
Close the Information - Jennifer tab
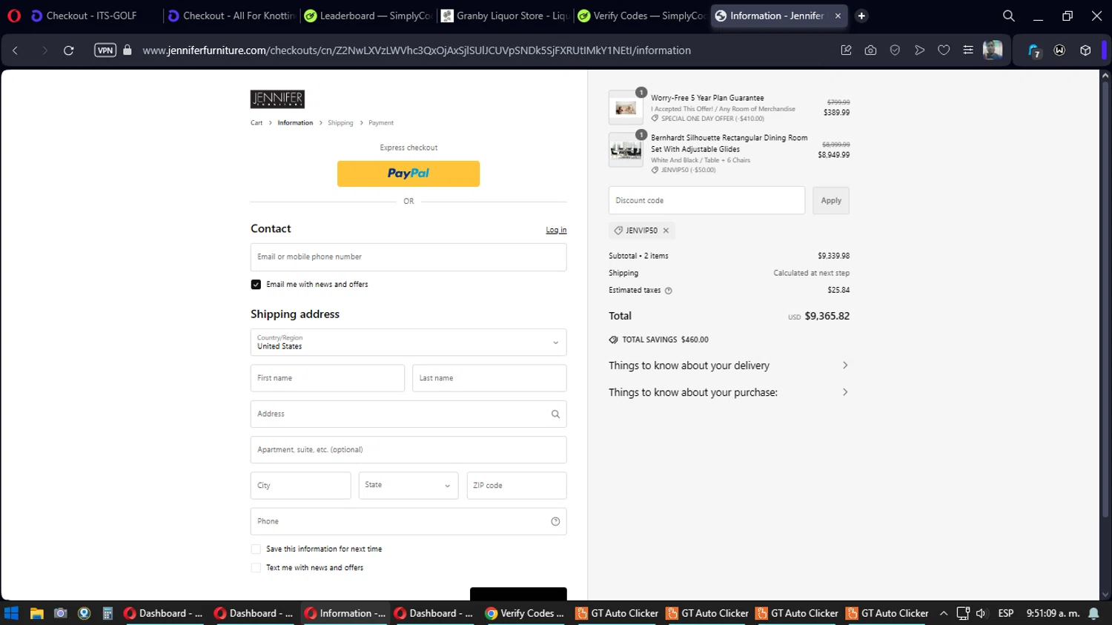tap(838, 16)
